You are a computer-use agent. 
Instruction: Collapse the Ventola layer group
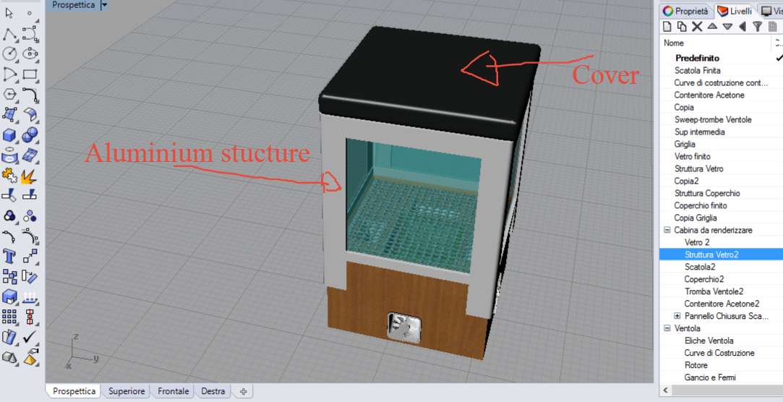click(x=667, y=328)
